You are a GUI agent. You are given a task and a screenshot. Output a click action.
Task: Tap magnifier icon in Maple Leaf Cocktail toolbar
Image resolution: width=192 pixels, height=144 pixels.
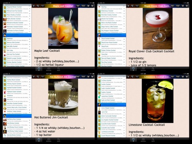(x=38, y=6)
